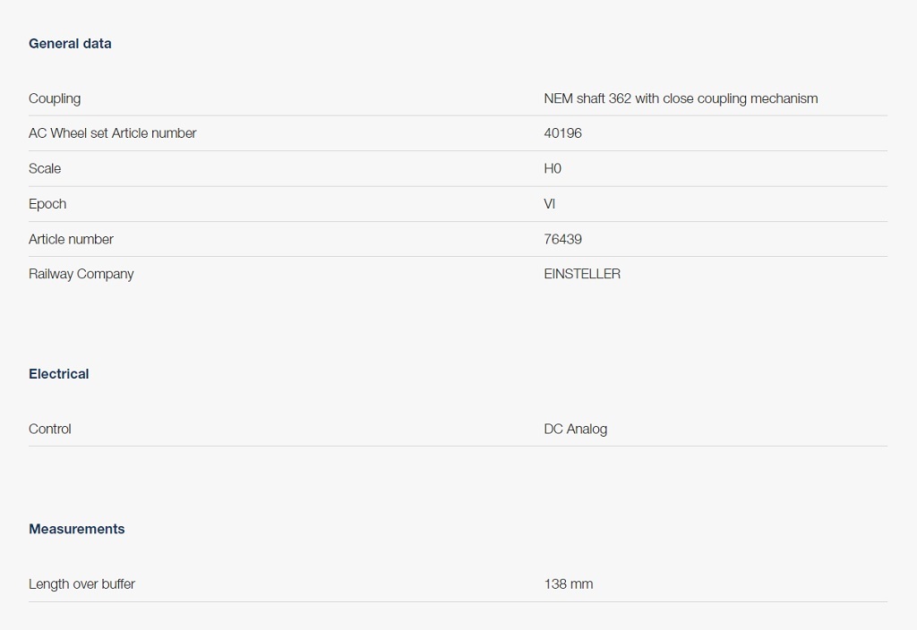The width and height of the screenshot is (917, 630).
Task: Click the AC Wheel set Article number label
Action: [113, 133]
